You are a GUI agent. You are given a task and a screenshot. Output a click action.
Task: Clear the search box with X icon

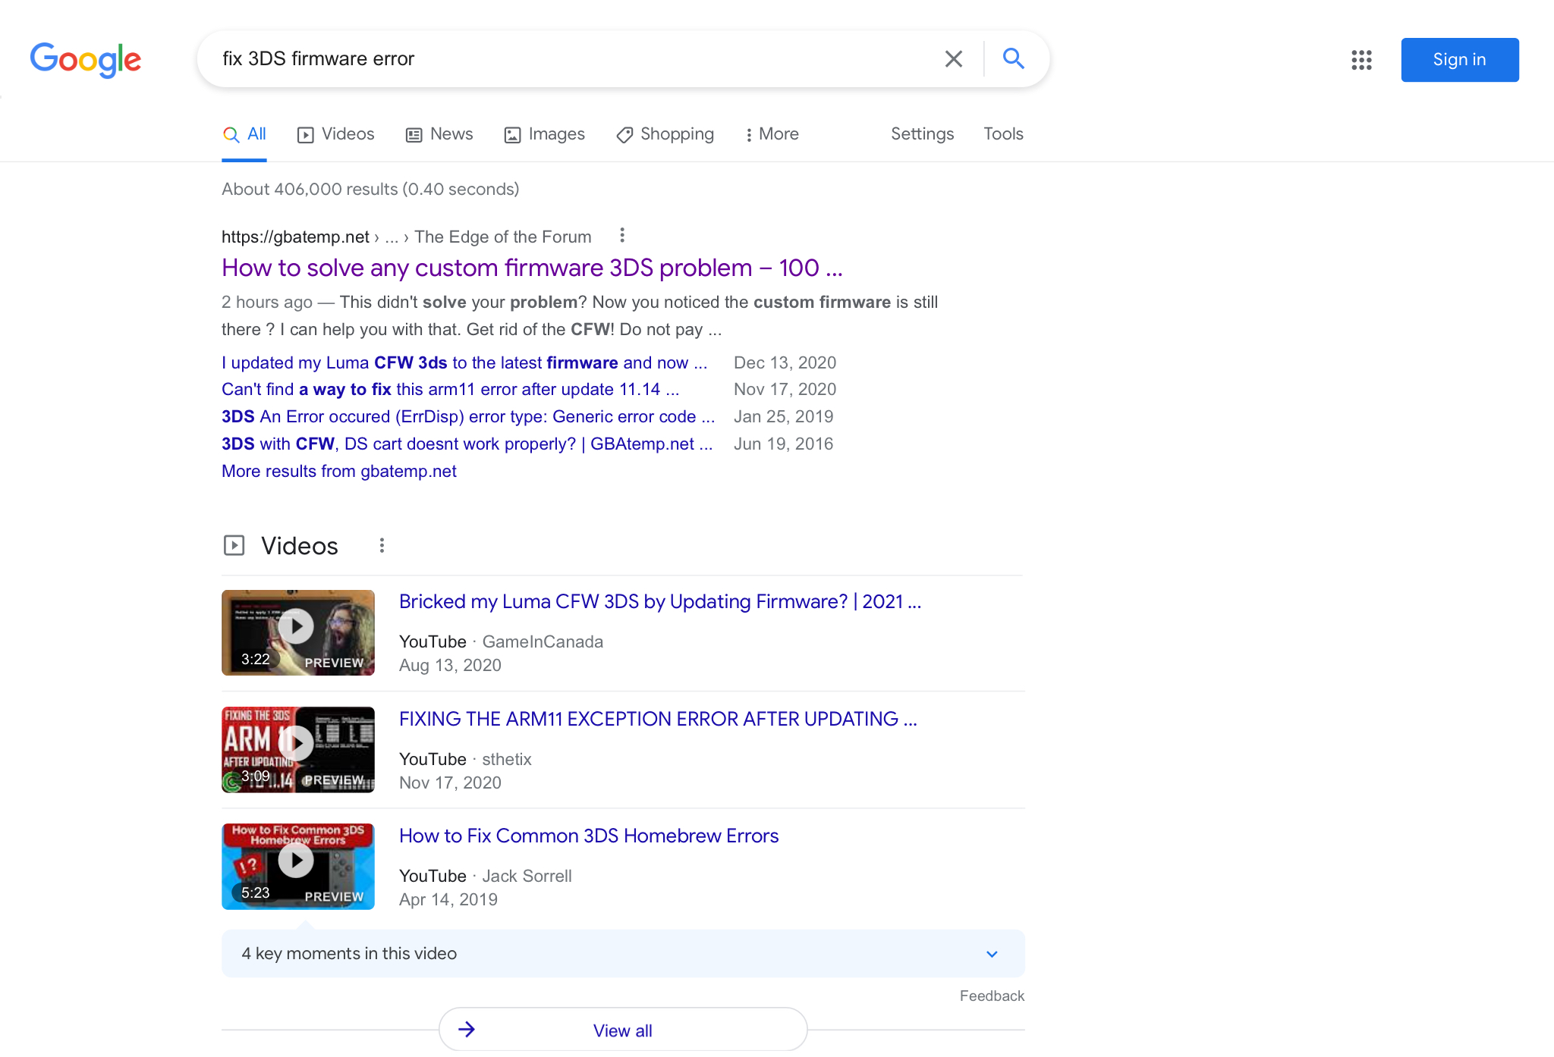pyautogui.click(x=954, y=59)
